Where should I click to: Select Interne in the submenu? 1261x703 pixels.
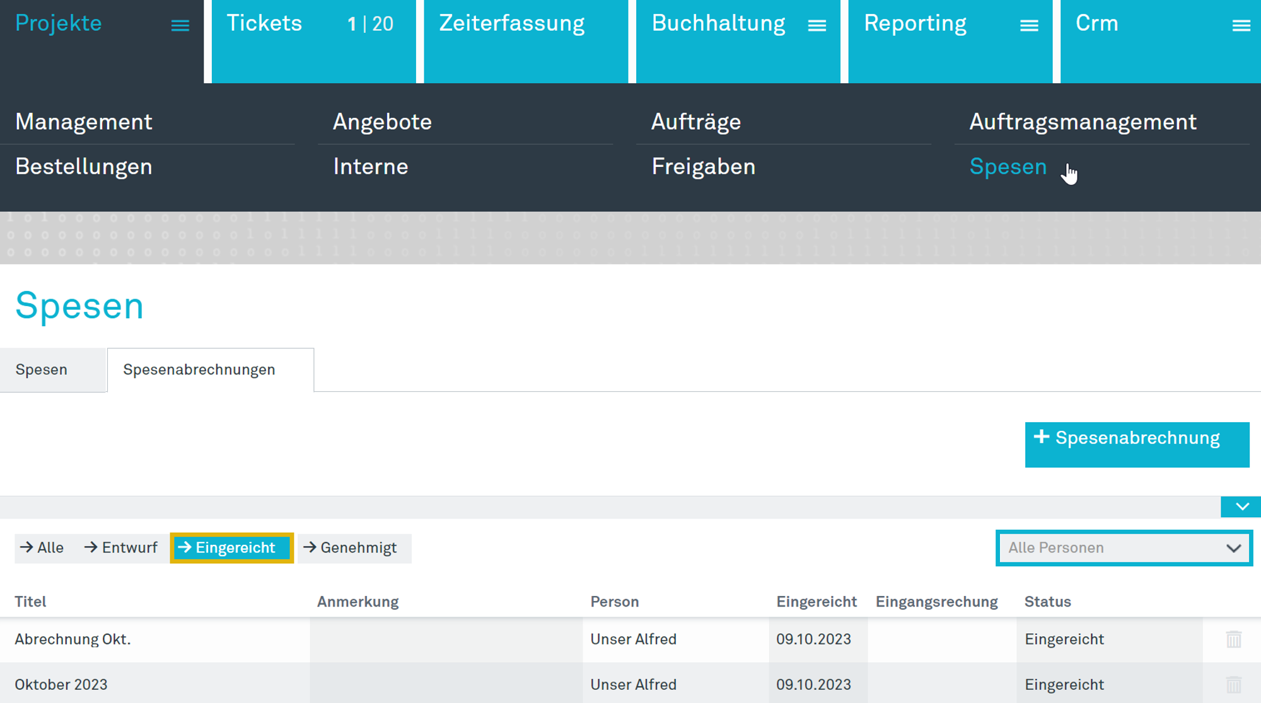[x=371, y=167]
